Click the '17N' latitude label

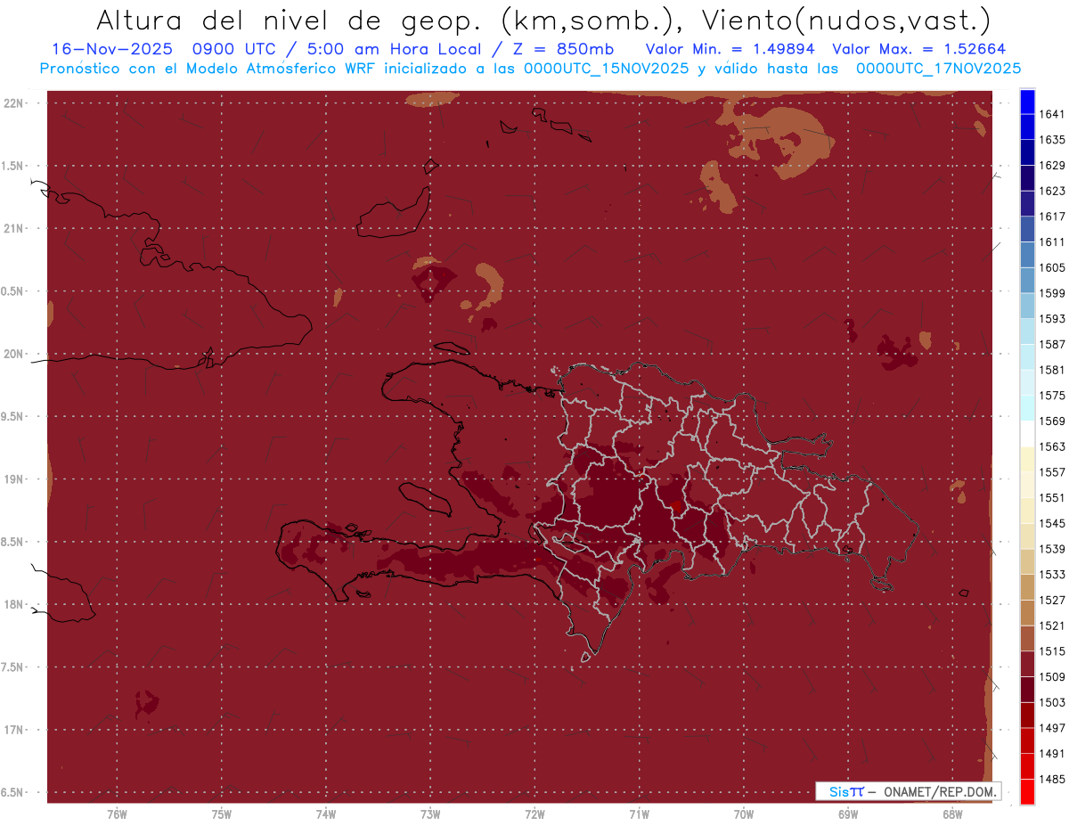[15, 730]
